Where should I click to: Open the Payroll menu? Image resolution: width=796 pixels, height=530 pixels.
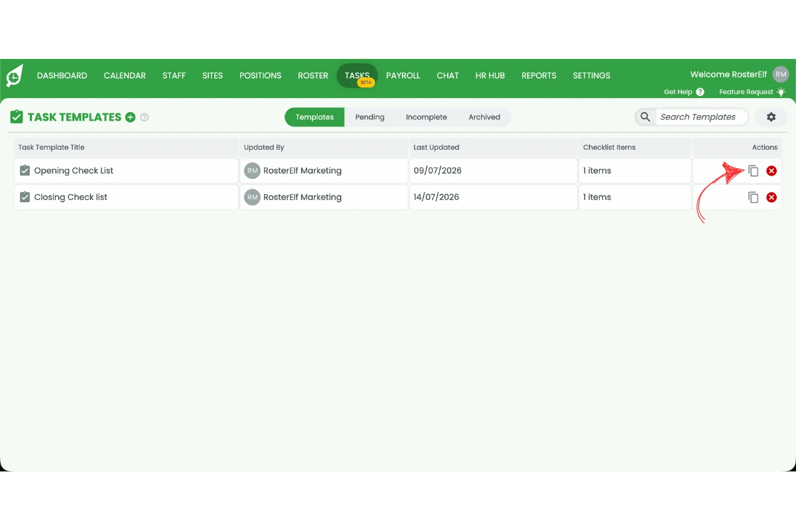click(403, 76)
